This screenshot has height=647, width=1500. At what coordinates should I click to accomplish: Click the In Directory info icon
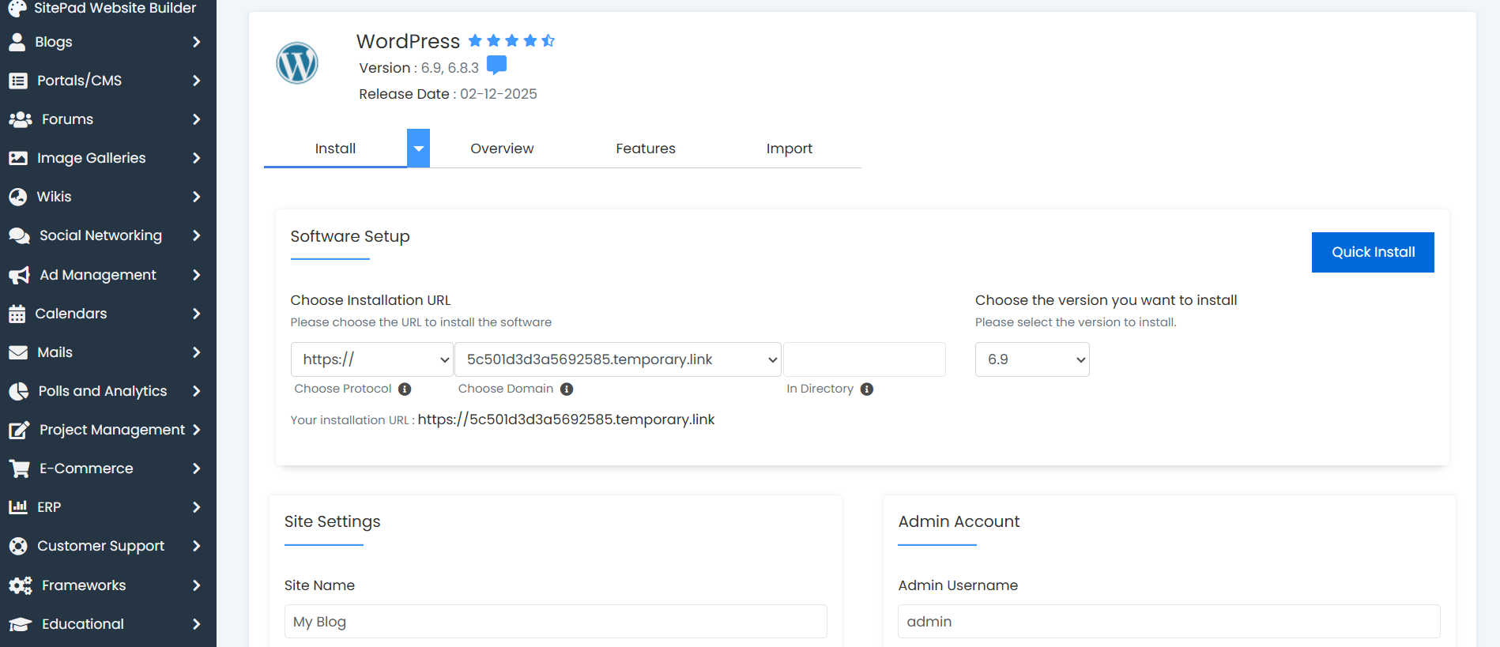[x=867, y=389]
